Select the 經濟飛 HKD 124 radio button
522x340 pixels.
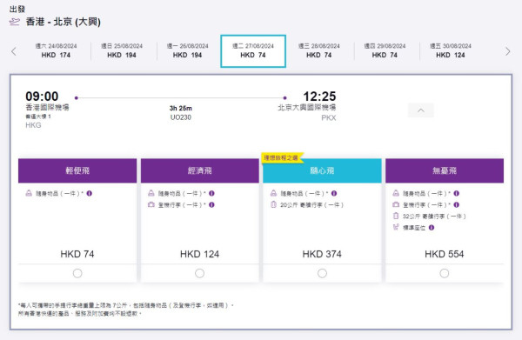point(200,273)
